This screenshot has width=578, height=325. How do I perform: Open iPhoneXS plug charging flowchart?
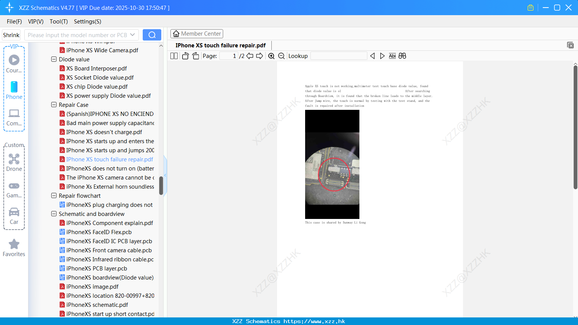(x=109, y=205)
